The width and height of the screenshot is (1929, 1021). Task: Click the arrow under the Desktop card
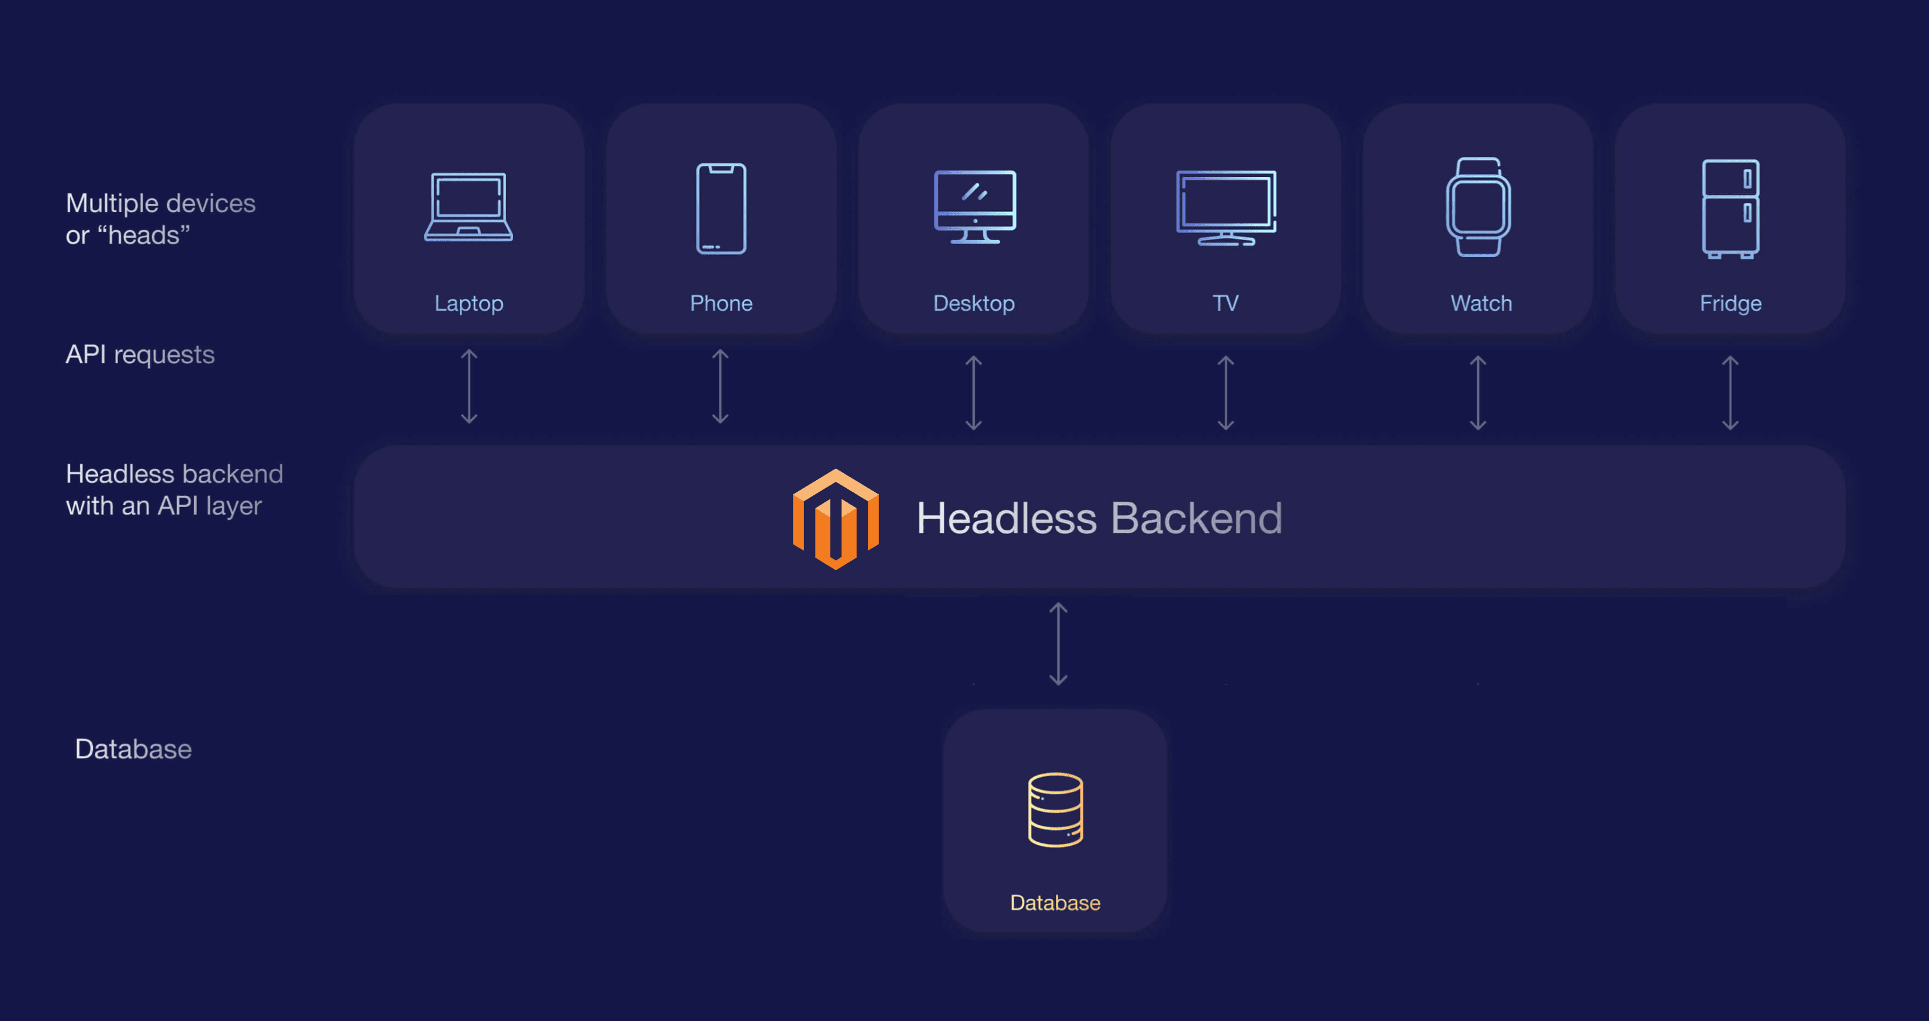point(974,393)
